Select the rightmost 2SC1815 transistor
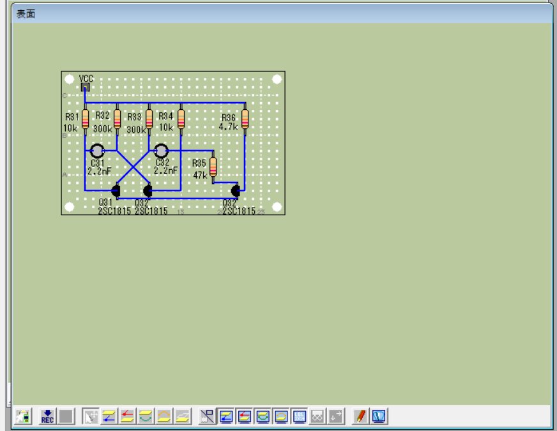557x431 pixels. pyautogui.click(x=236, y=191)
